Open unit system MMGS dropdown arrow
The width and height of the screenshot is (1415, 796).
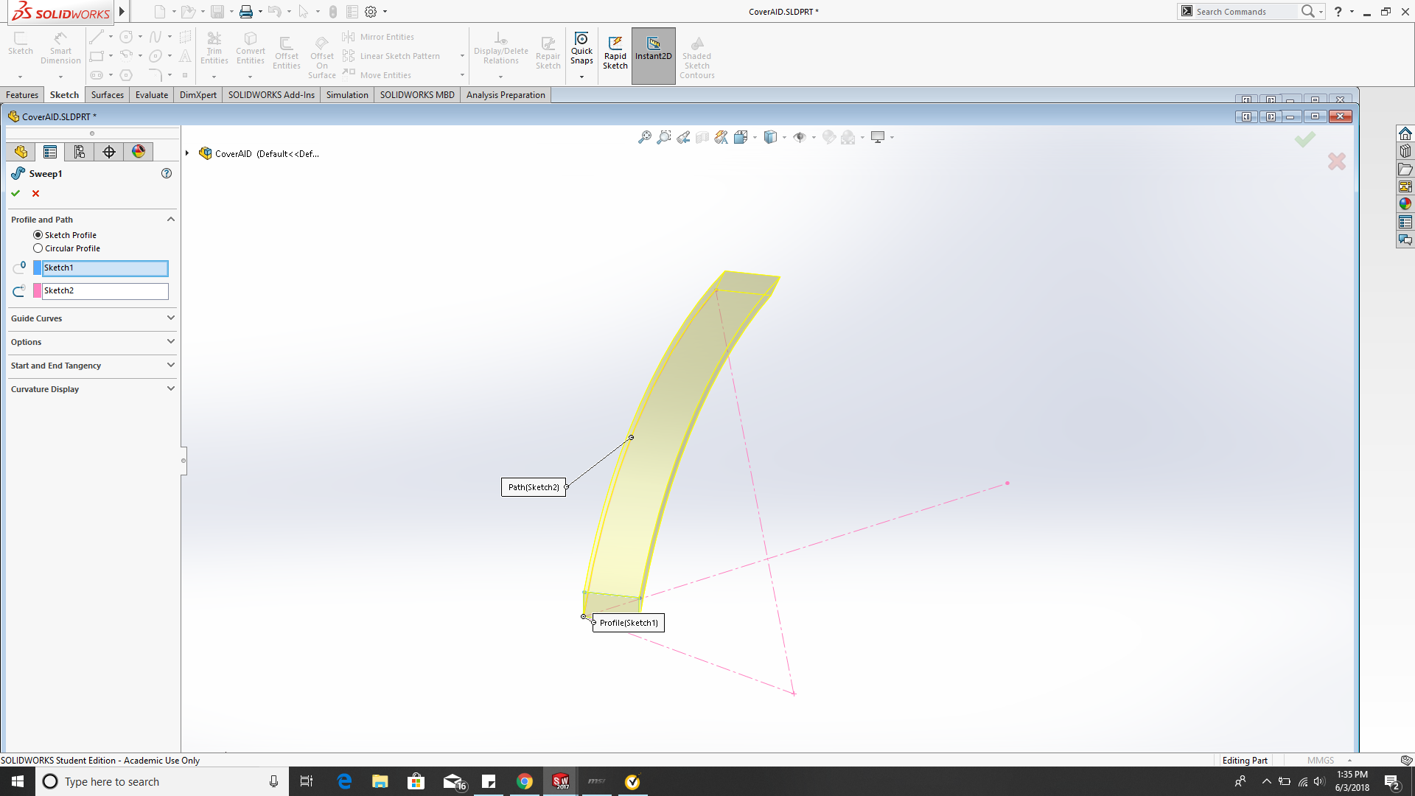1349,761
